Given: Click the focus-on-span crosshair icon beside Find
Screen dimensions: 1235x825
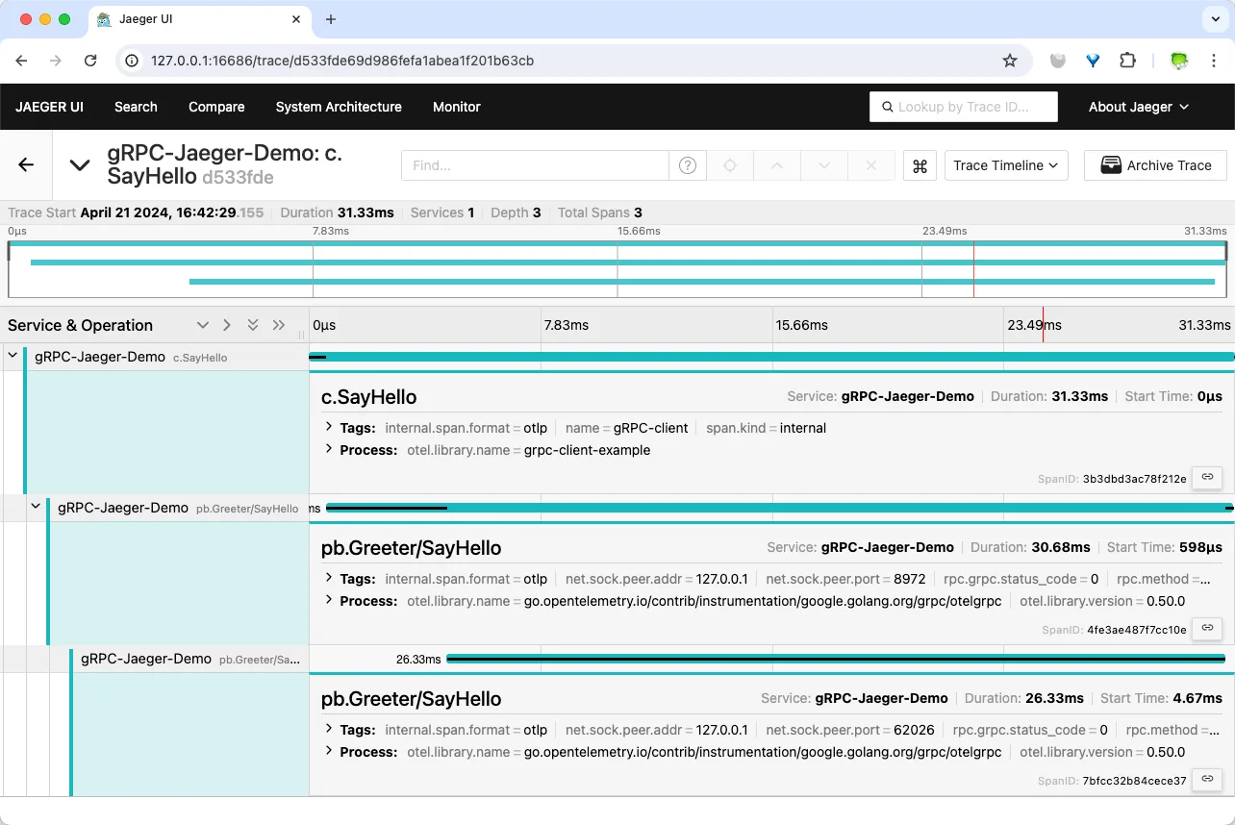Looking at the screenshot, I should [729, 164].
